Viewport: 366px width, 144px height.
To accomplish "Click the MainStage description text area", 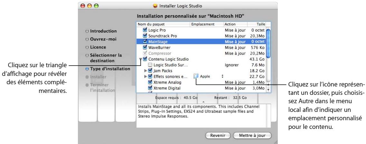I will pyautogui.click(x=203, y=116).
